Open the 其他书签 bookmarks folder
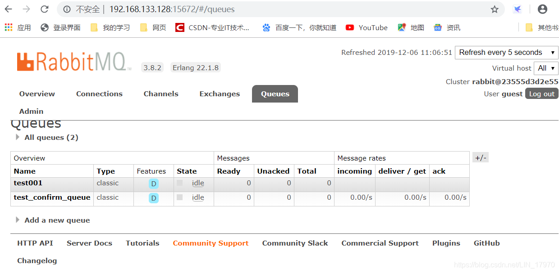 click(542, 27)
